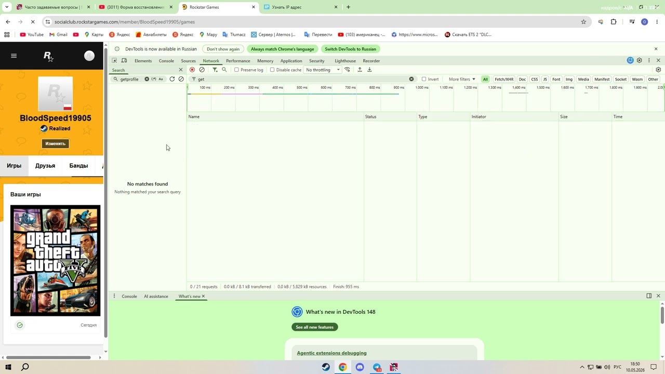Viewport: 665px width, 374px height.
Task: Open the user avatar in the Social Club header
Action: [x=89, y=56]
